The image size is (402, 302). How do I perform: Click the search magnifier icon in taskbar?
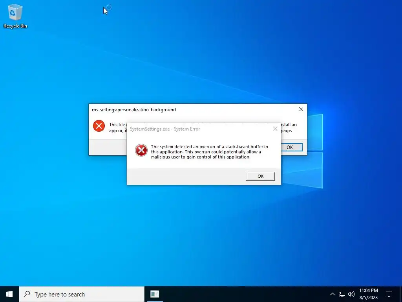coord(27,294)
